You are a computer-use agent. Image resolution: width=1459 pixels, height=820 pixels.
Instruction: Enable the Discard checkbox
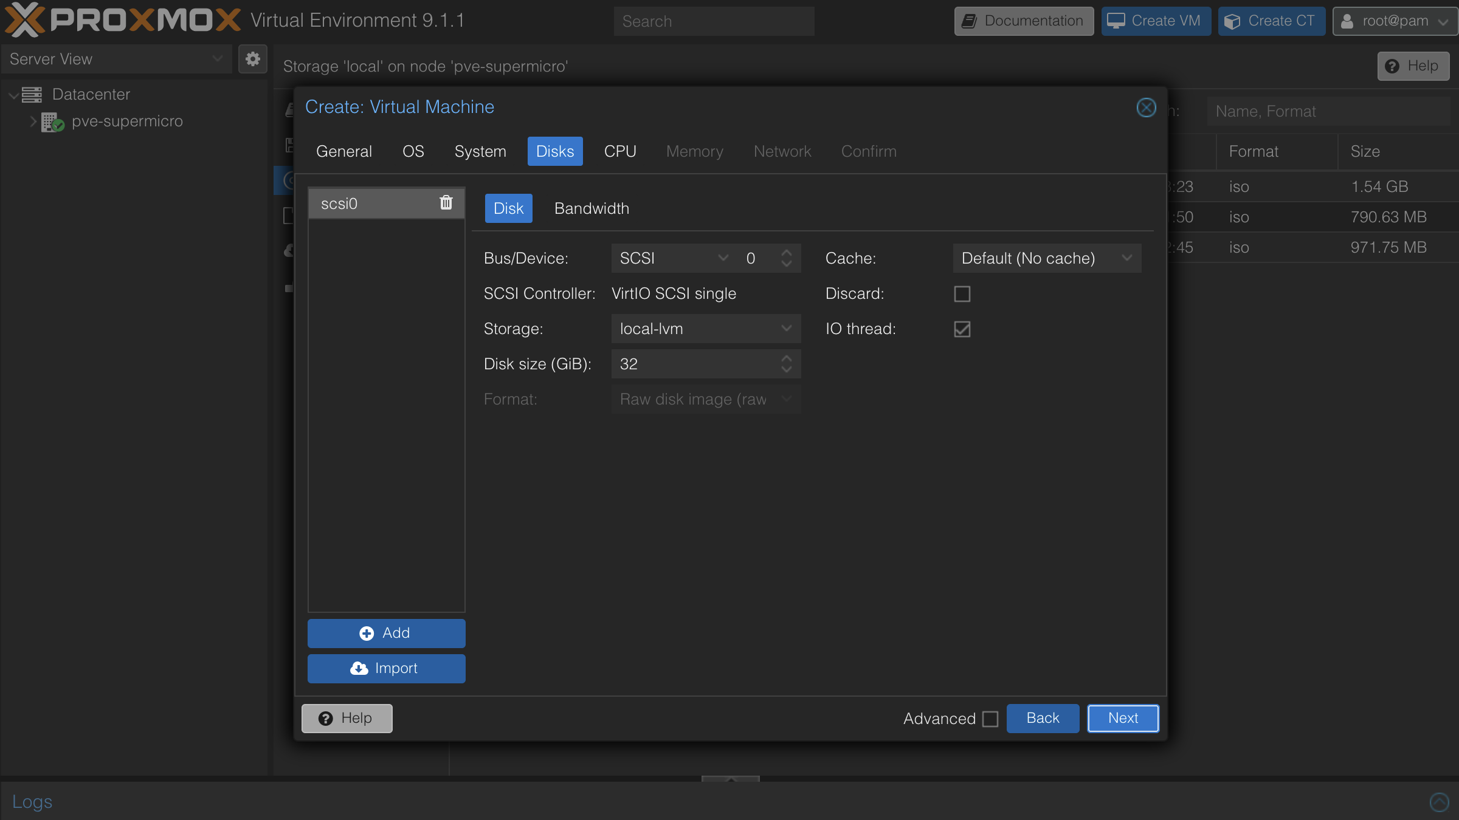(962, 293)
